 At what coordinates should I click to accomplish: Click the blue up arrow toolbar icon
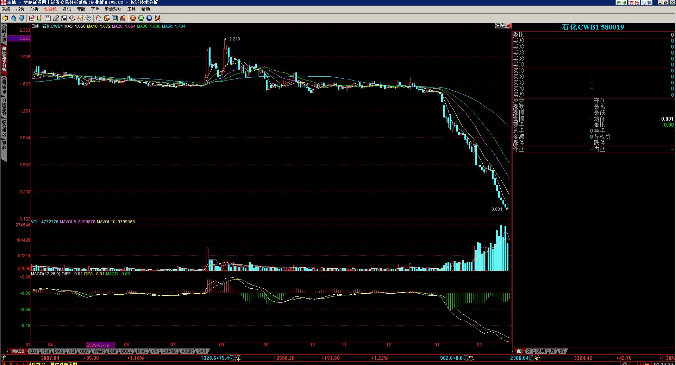tap(13, 18)
